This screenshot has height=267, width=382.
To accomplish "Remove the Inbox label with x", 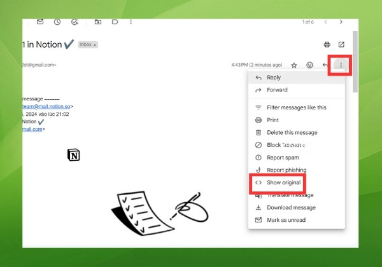I will pos(95,45).
